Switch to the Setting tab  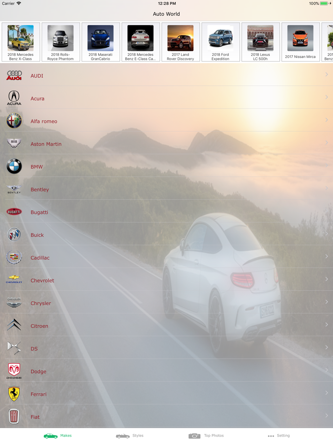[279, 436]
